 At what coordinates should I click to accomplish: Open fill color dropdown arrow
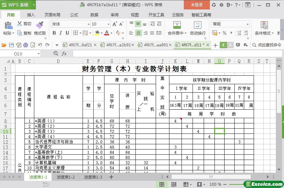[102, 33]
